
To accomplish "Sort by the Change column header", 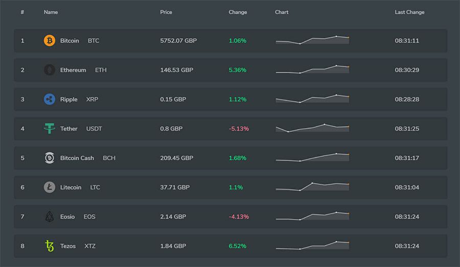I will [x=238, y=12].
